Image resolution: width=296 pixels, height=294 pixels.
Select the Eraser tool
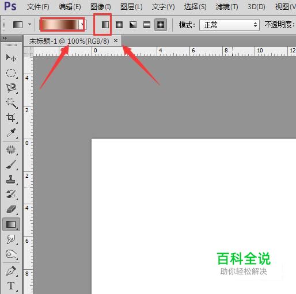(12, 209)
